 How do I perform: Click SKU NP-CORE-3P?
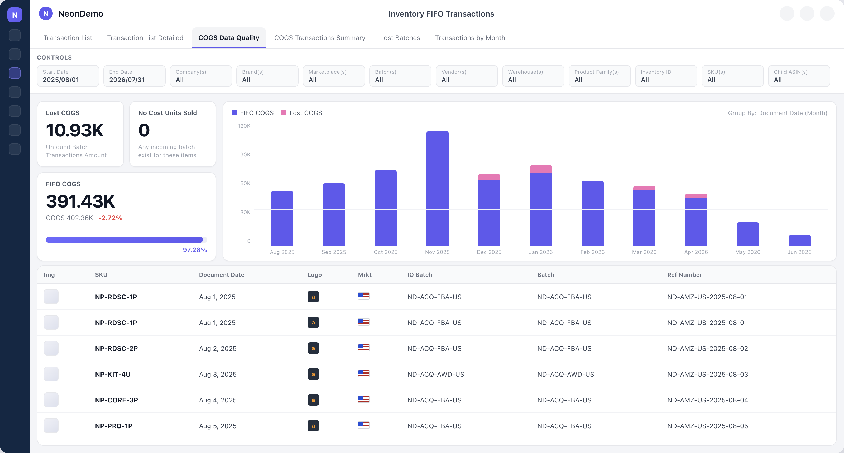tap(116, 400)
